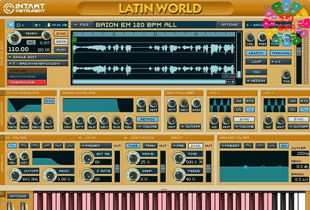The width and height of the screenshot is (310, 210).
Task: Click the zoom out minus icon under the waveform
Action: (x=228, y=82)
